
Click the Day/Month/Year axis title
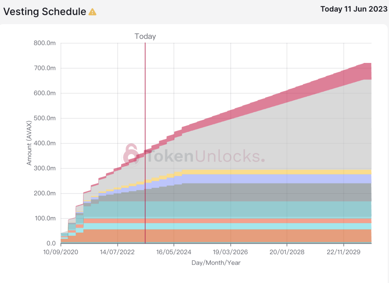pyautogui.click(x=216, y=263)
